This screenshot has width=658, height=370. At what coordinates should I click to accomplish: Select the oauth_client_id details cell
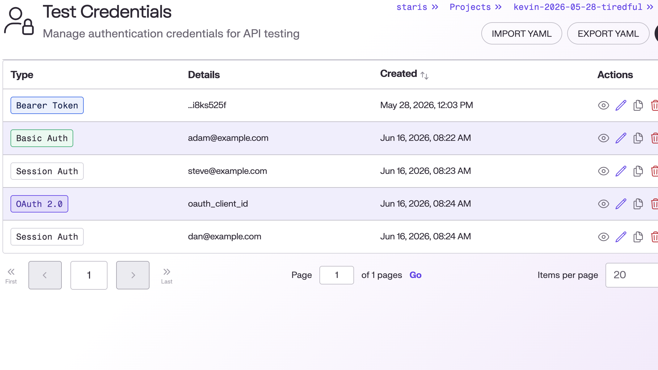tap(218, 204)
